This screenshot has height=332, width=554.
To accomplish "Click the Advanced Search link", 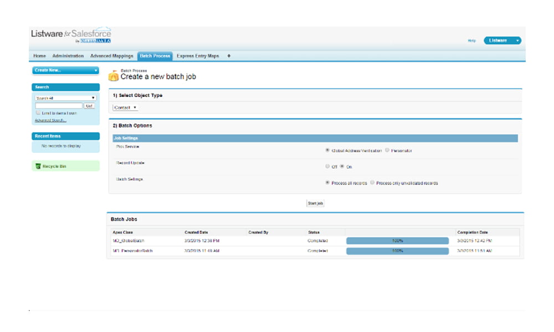I will tap(50, 120).
